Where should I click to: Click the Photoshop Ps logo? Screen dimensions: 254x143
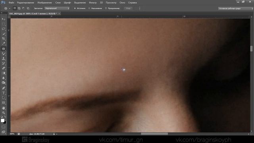point(3,2)
